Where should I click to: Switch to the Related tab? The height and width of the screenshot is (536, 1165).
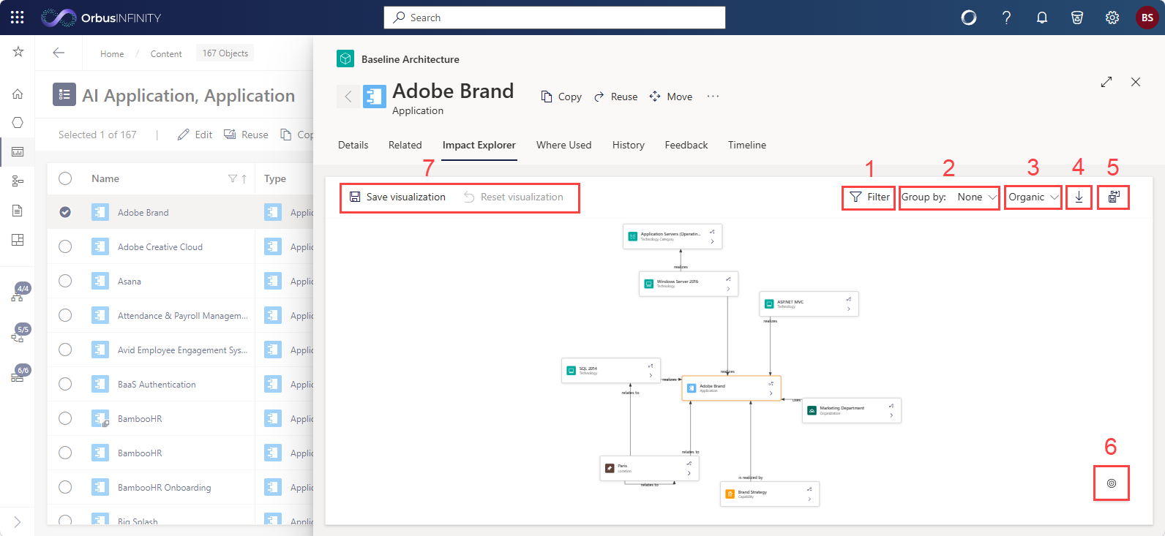click(405, 145)
